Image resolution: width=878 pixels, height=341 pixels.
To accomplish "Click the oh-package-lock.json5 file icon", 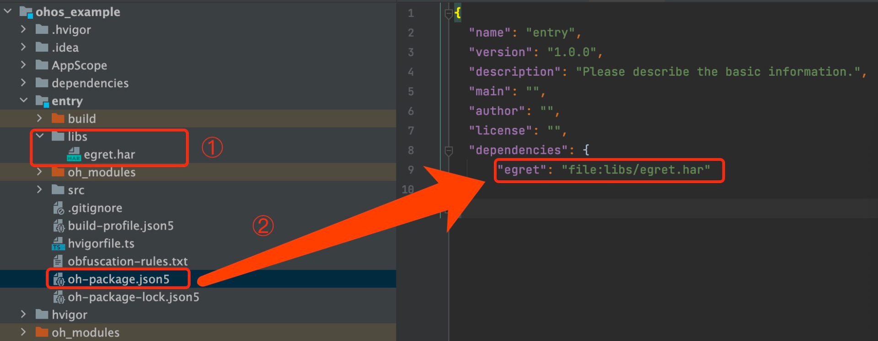I will pos(59,297).
